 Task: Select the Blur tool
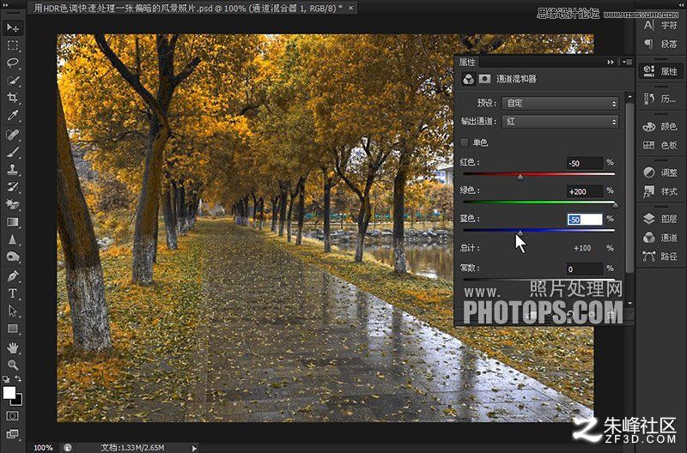pos(13,239)
